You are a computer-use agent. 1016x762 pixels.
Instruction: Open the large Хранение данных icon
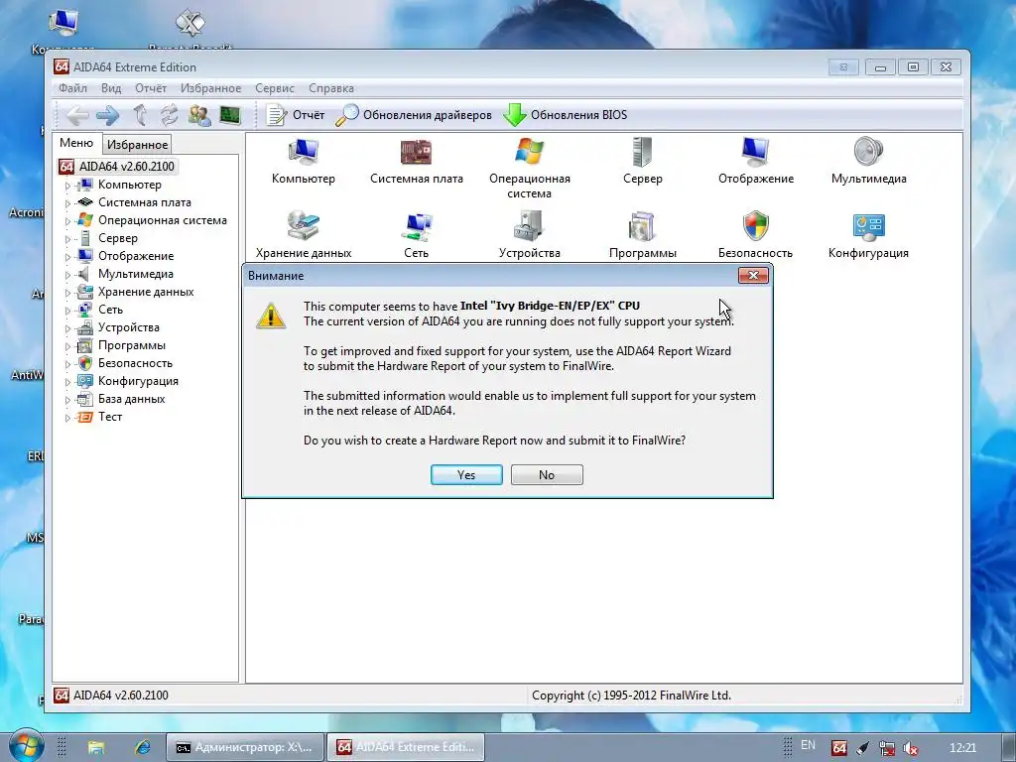pyautogui.click(x=304, y=235)
